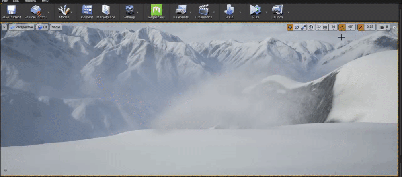Maximize or restore the viewport icon
This screenshot has height=177, width=402.
(394, 27)
